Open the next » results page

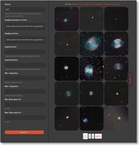click(x=98, y=136)
